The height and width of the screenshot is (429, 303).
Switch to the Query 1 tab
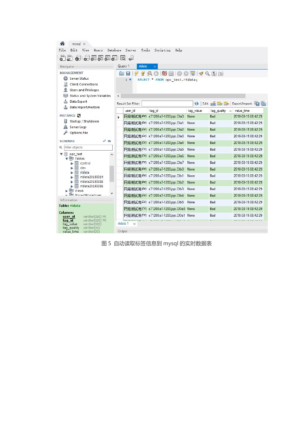(x=123, y=66)
